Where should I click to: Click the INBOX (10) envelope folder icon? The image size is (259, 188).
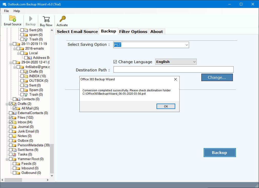[x=26, y=76]
